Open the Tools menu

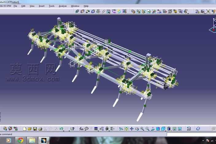click(52, 6)
